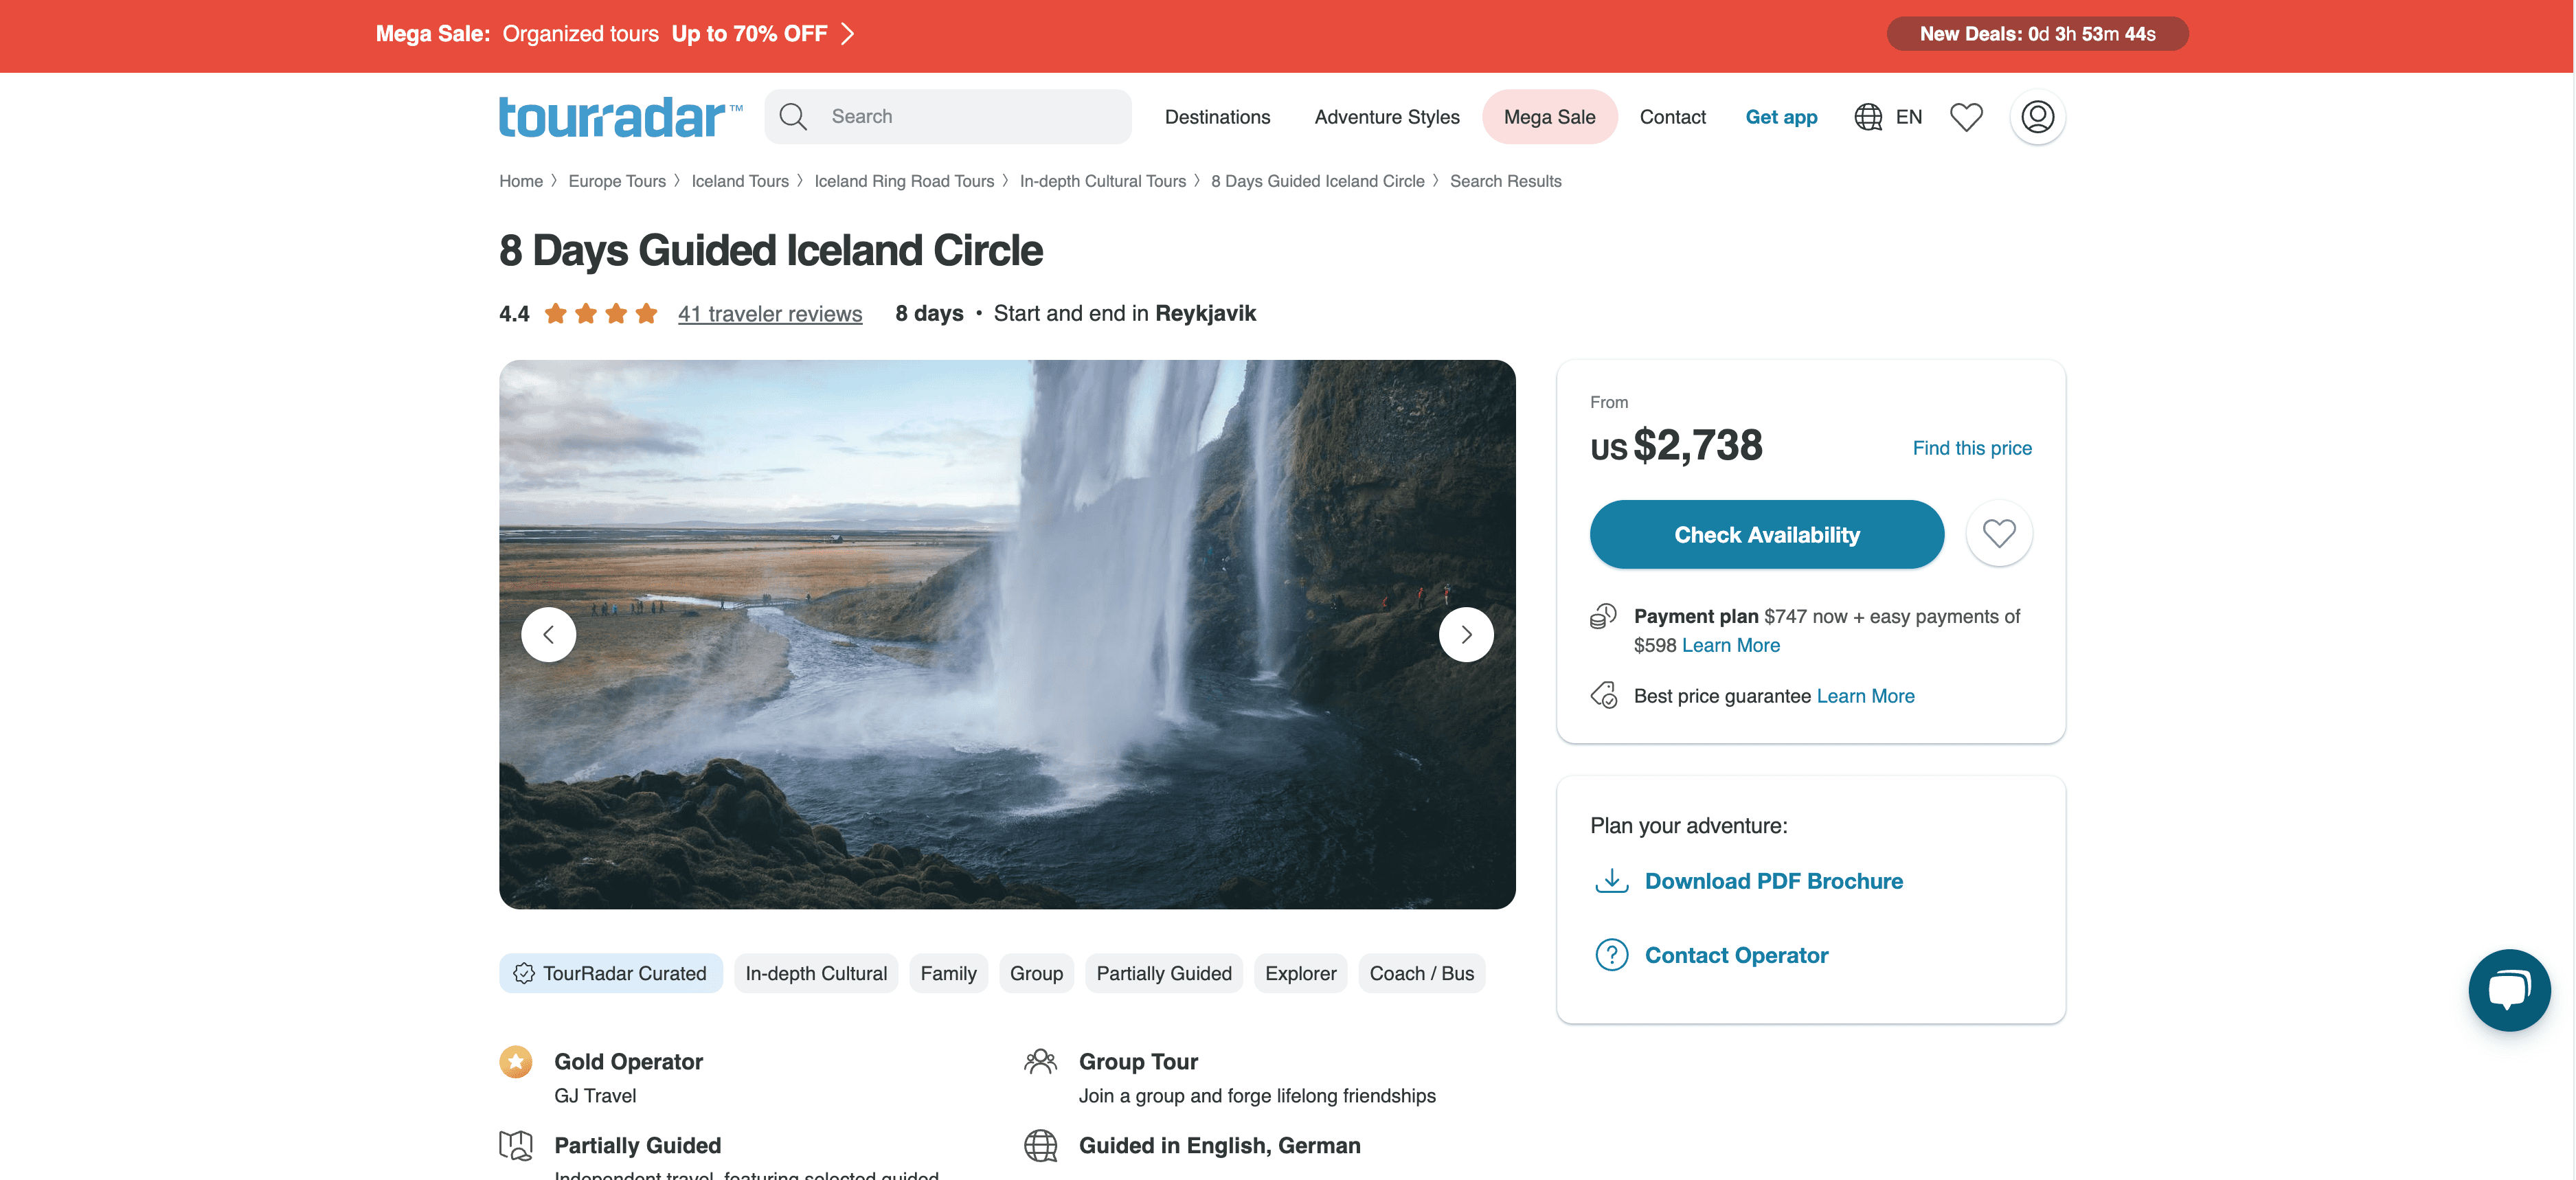
Task: Save tour with the heart button
Action: point(1999,534)
